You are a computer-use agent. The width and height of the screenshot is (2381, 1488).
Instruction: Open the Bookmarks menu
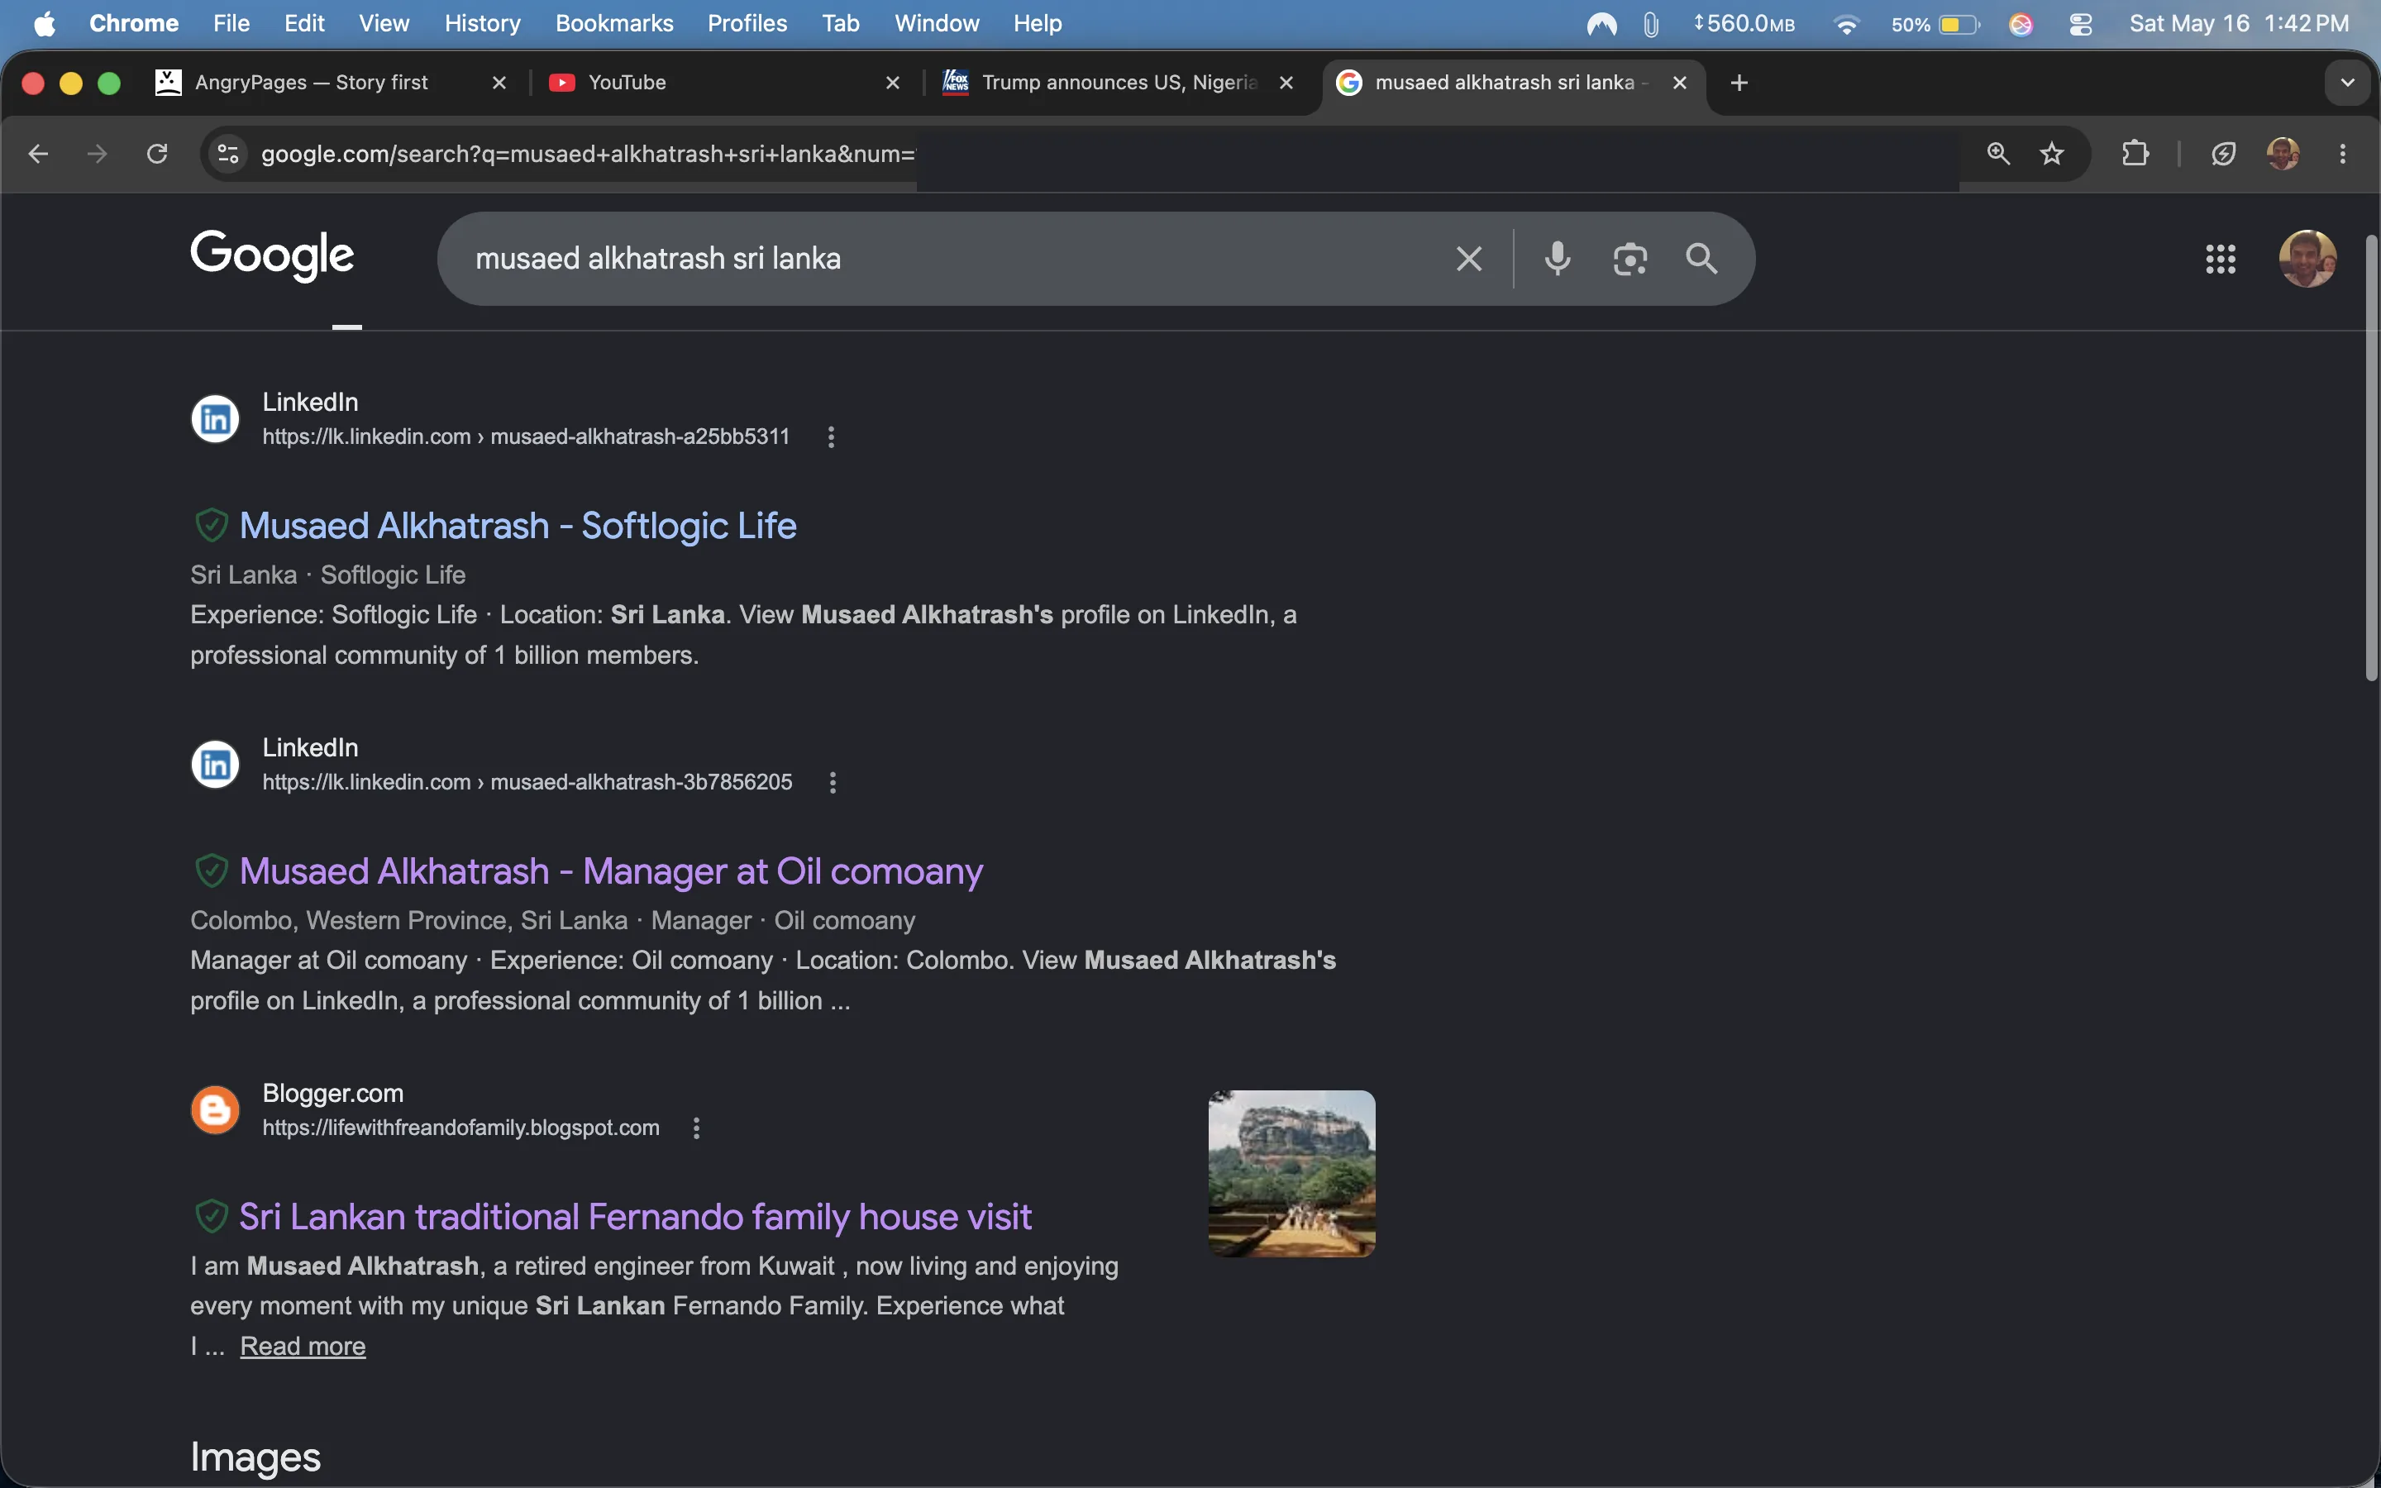[x=614, y=24]
